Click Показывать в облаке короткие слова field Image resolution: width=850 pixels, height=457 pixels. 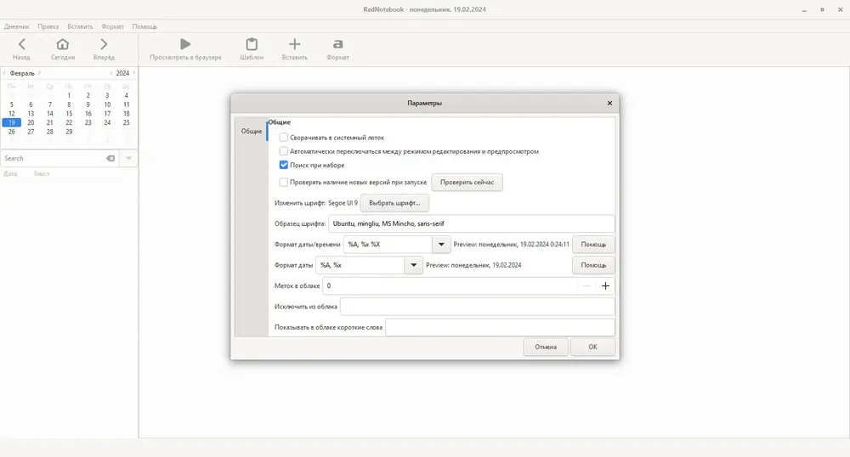(x=500, y=327)
